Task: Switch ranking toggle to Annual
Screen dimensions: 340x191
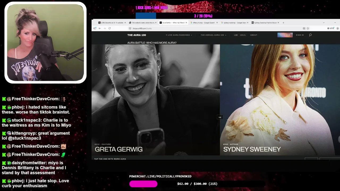Action: point(243,35)
